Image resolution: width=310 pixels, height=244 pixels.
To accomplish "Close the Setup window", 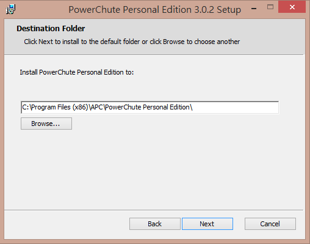I will pyautogui.click(x=292, y=7).
